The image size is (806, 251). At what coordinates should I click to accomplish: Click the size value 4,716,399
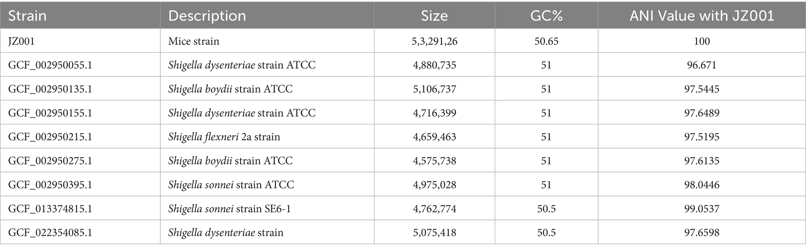point(434,113)
